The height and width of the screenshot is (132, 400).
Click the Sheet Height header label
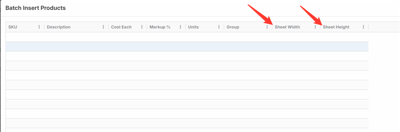click(x=336, y=27)
